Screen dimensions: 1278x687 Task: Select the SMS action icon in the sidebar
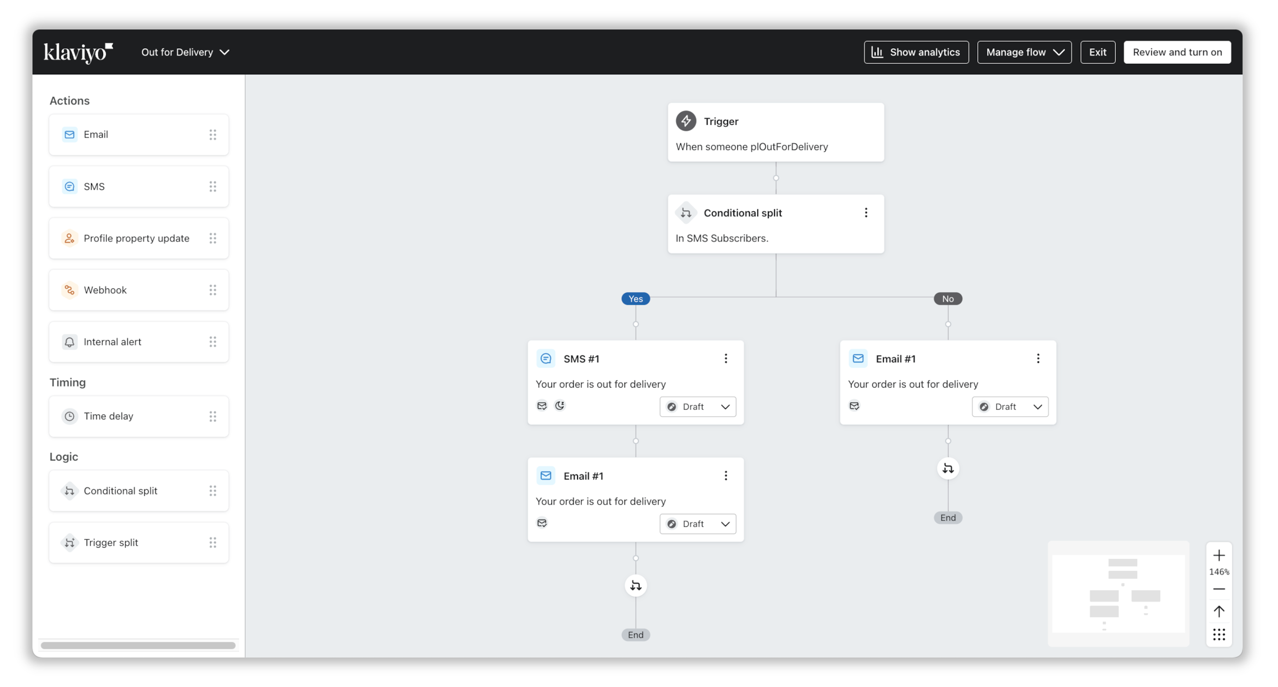(x=69, y=186)
